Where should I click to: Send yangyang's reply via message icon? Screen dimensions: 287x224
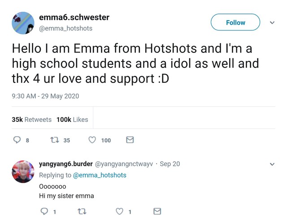coord(157,211)
